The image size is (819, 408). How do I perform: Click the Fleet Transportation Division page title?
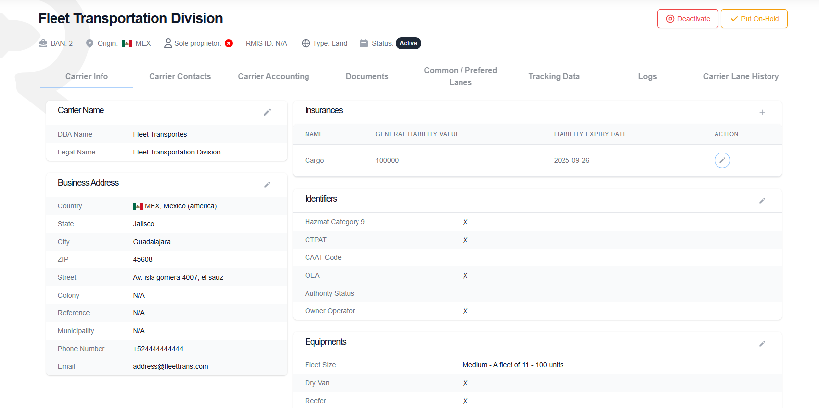(x=131, y=18)
